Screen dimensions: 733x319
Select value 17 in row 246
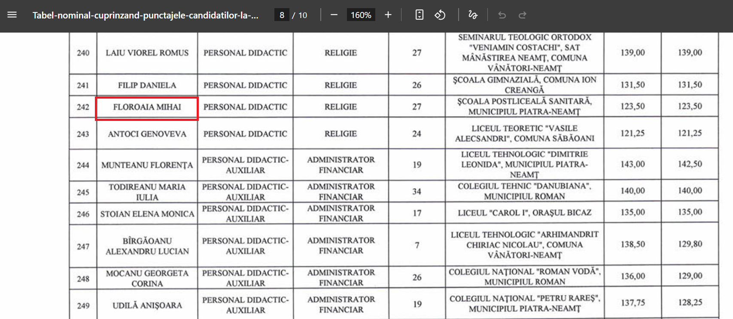pos(417,213)
